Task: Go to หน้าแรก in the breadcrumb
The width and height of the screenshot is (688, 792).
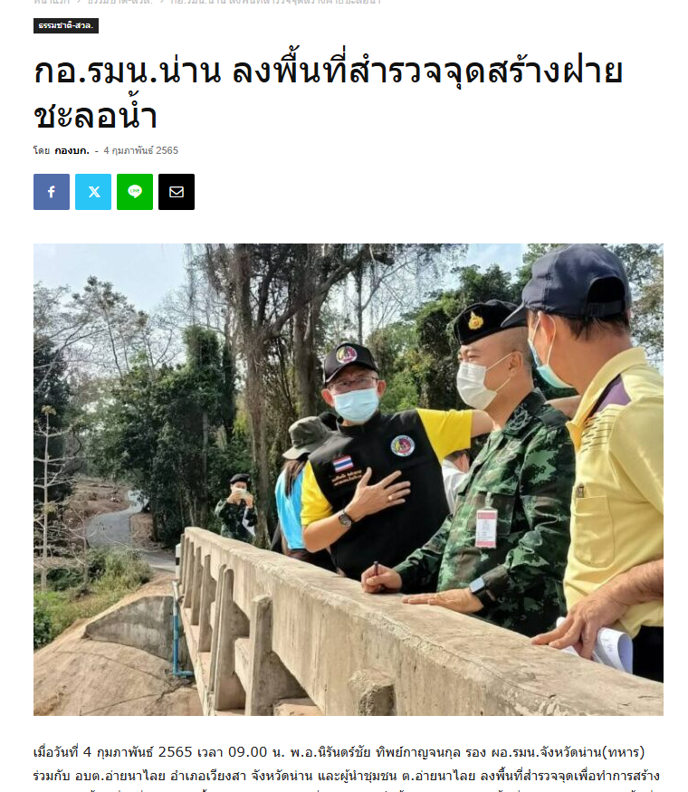Action: tap(52, 2)
